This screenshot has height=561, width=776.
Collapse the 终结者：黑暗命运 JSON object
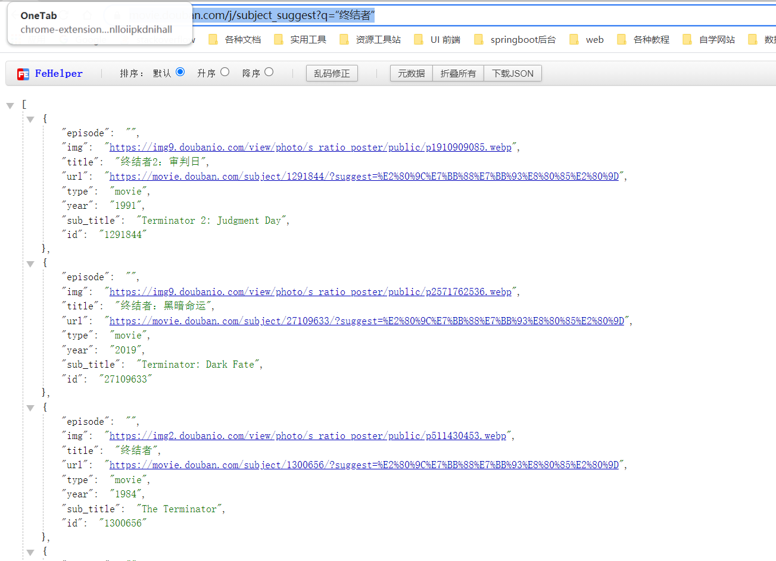tap(30, 264)
